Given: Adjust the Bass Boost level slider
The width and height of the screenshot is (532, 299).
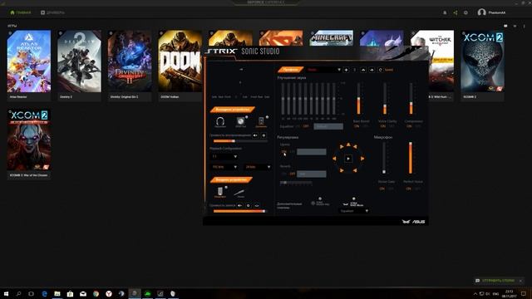Looking at the screenshot, I should [358, 99].
